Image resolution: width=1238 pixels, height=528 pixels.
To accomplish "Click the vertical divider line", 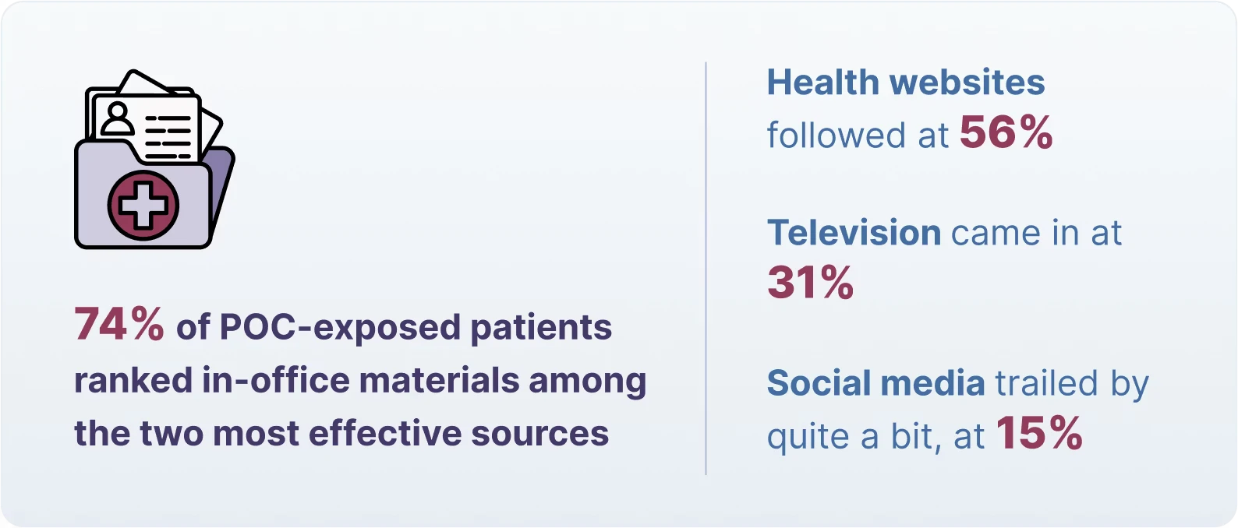I will [706, 268].
